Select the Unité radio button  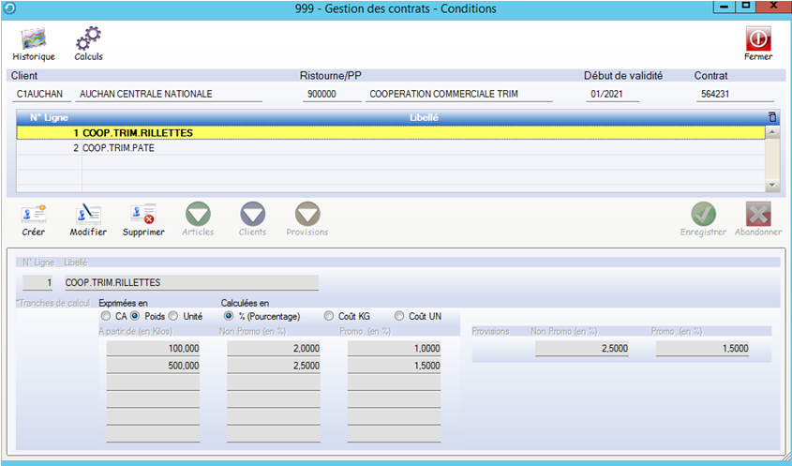click(x=173, y=316)
